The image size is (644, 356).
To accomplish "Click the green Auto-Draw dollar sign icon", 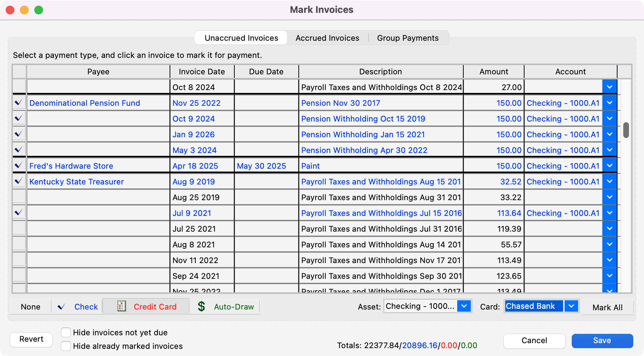I will pos(201,306).
